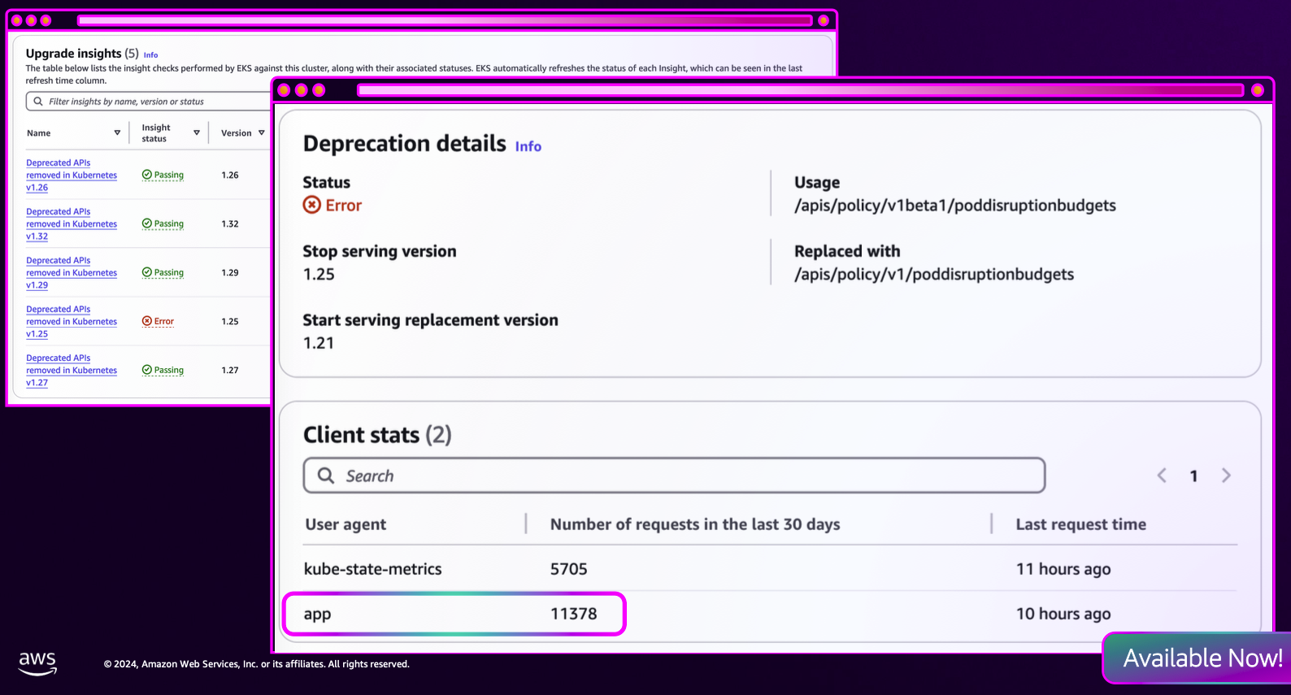Click User agent column header

click(346, 525)
